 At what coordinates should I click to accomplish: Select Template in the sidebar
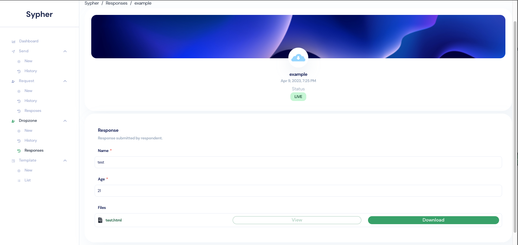(28, 160)
